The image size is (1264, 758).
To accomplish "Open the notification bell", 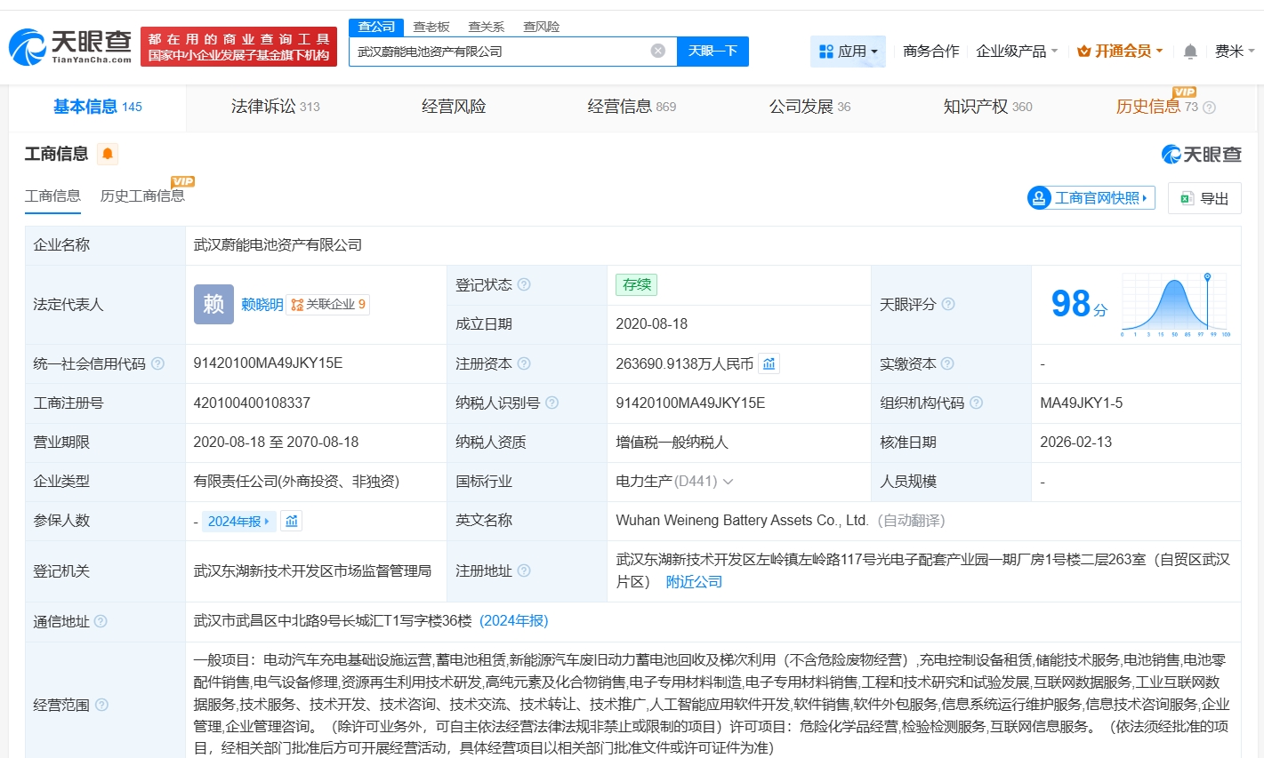I will click(x=1189, y=51).
